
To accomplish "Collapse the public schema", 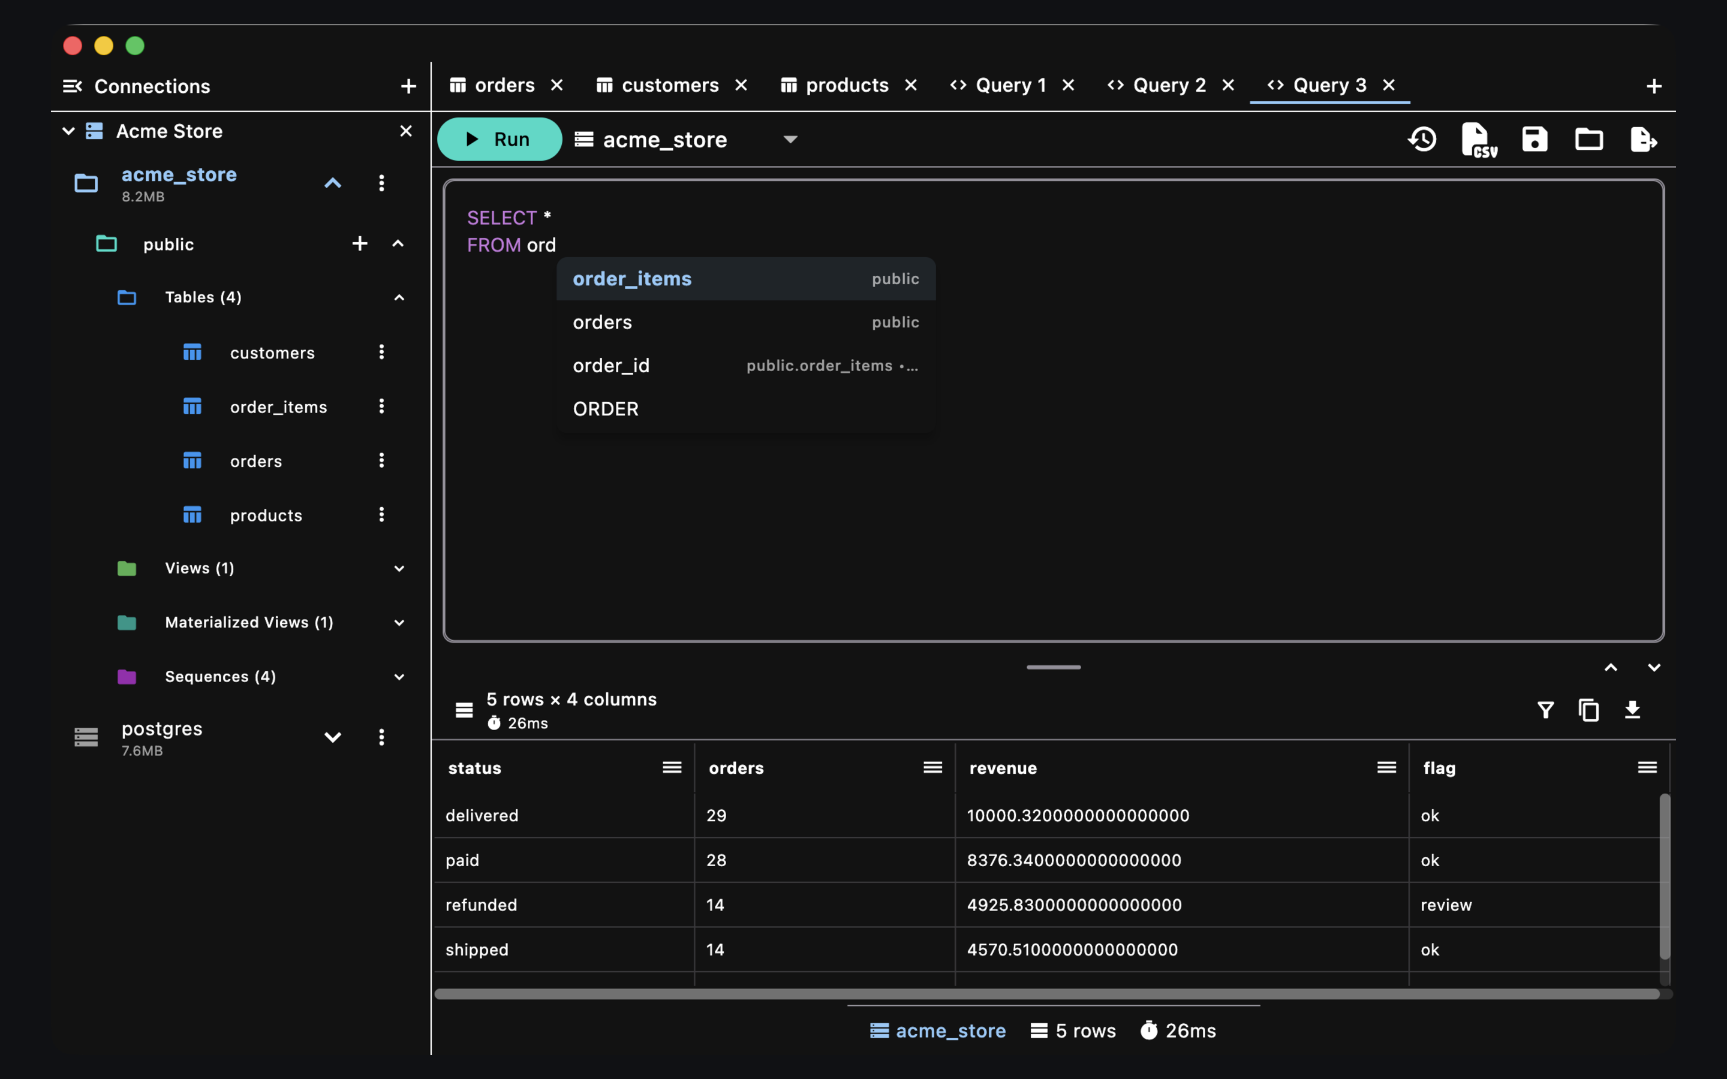I will point(398,244).
